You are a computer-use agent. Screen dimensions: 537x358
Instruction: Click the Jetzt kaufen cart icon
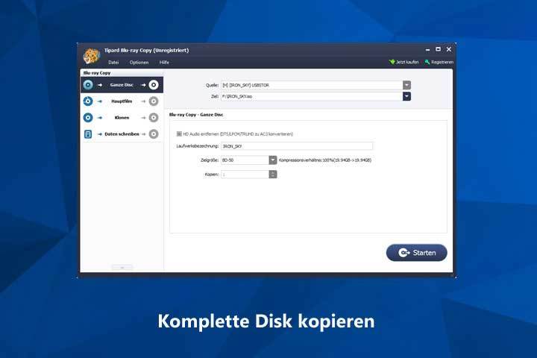[391, 62]
